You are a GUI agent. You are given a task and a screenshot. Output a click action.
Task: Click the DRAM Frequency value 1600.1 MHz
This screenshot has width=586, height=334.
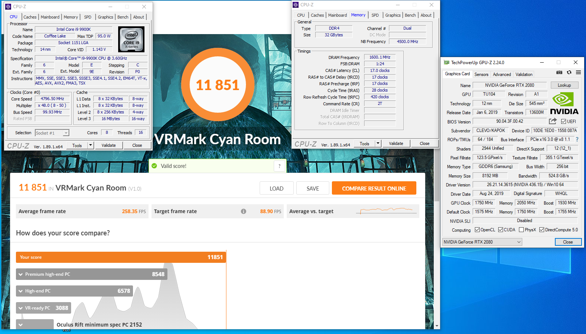pyautogui.click(x=380, y=57)
